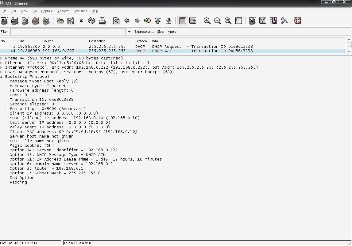Image resolution: width=352 pixels, height=246 pixels.
Task: Open the filter history dropdown arrow
Action: click(x=129, y=32)
